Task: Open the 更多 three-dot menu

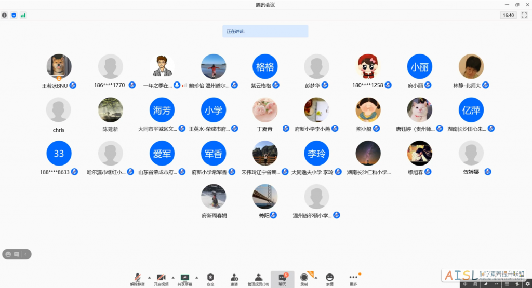Action: coord(353,280)
